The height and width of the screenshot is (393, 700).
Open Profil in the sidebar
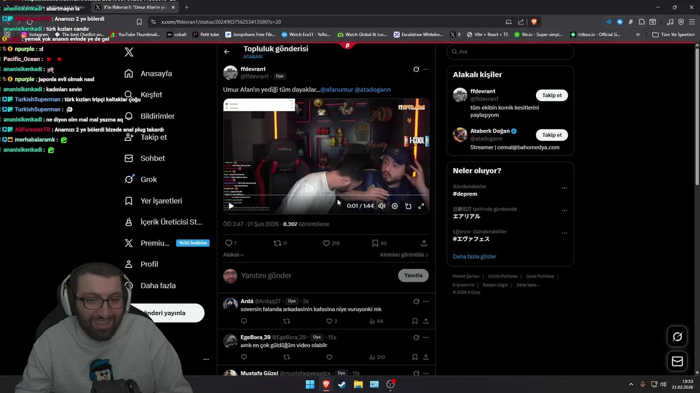(141, 264)
